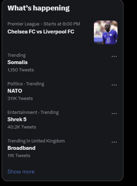This screenshot has width=137, height=186.
Task: Click Premier League Starts at 8:00 PM label
Action: [x=44, y=24]
